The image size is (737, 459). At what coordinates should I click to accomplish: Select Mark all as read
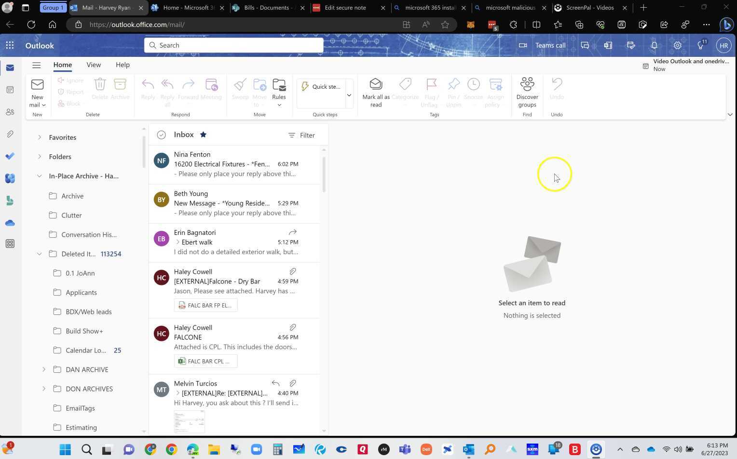[376, 92]
